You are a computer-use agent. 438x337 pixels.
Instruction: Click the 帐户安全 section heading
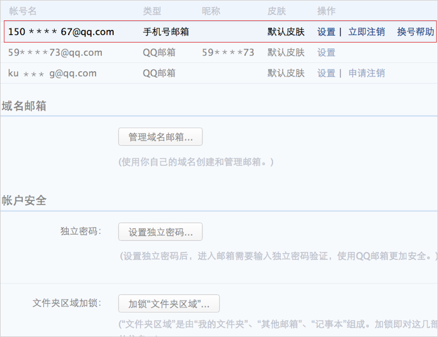pyautogui.click(x=24, y=200)
